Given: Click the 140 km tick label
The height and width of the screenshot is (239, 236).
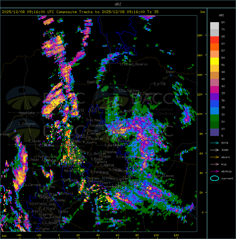Looking at the screenshot, I should (200, 75).
